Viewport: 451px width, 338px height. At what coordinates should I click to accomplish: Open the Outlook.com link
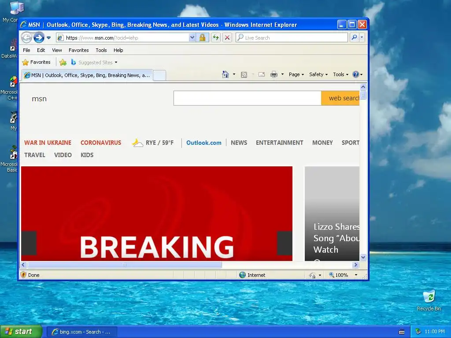point(203,143)
